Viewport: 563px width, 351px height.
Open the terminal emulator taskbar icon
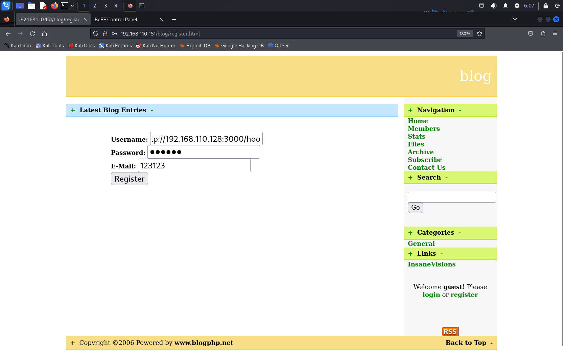pos(65,6)
